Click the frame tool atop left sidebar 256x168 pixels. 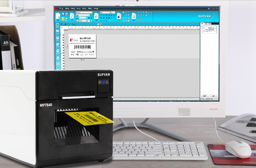click(57, 25)
